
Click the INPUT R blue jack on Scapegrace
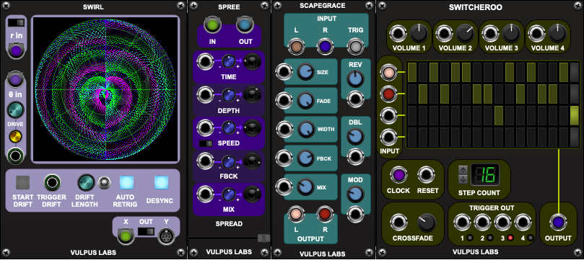point(325,47)
